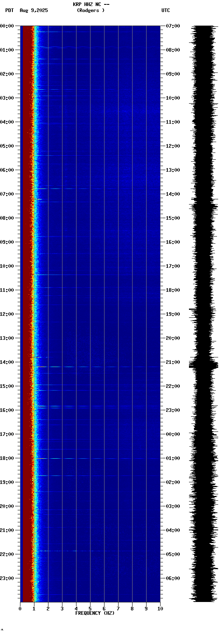Select the PDT axis label '05:00'
The height and width of the screenshot is (634, 221).
click(x=7, y=146)
